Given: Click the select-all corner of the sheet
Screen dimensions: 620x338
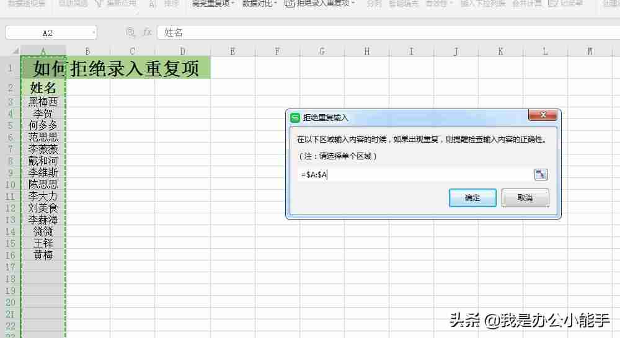Looking at the screenshot, I should (x=15, y=51).
